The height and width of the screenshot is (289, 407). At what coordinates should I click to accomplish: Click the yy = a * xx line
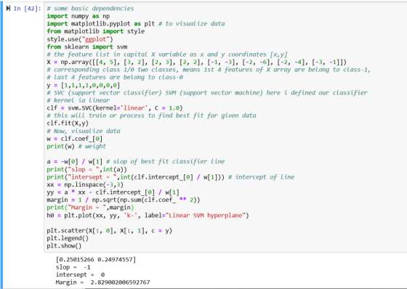113,192
